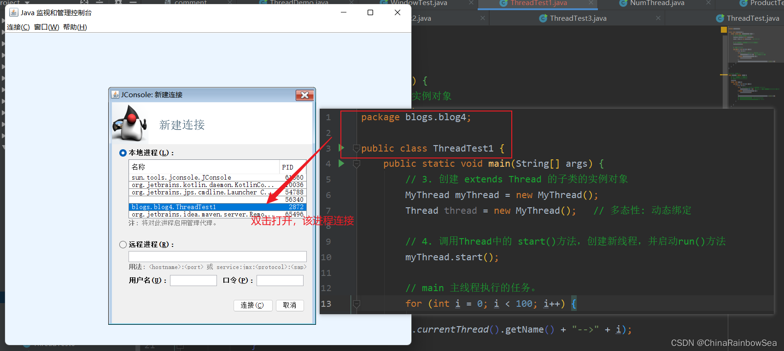Switch to the ThreadTest1.java tab
The image size is (784, 351).
pyautogui.click(x=538, y=3)
